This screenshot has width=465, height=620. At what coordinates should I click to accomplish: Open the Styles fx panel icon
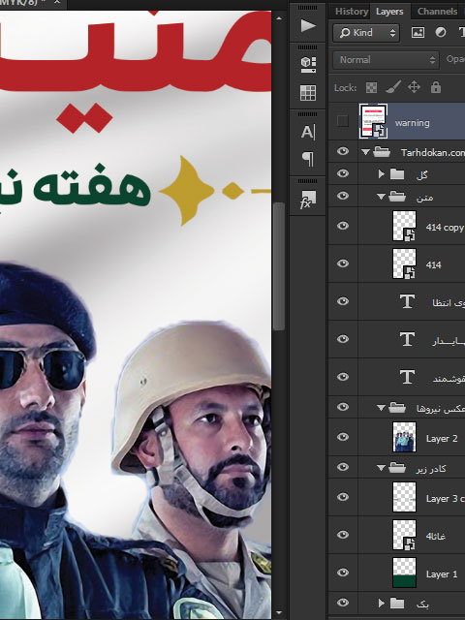click(307, 200)
